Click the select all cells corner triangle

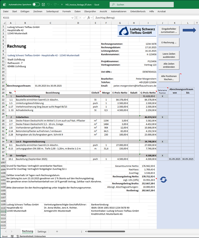tap(4, 23)
